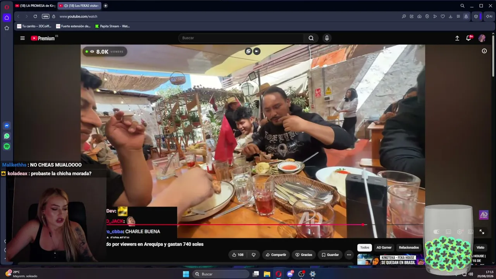Screen dimensions: 496x279
Task: Open the extensions cube icon
Action: point(476,16)
